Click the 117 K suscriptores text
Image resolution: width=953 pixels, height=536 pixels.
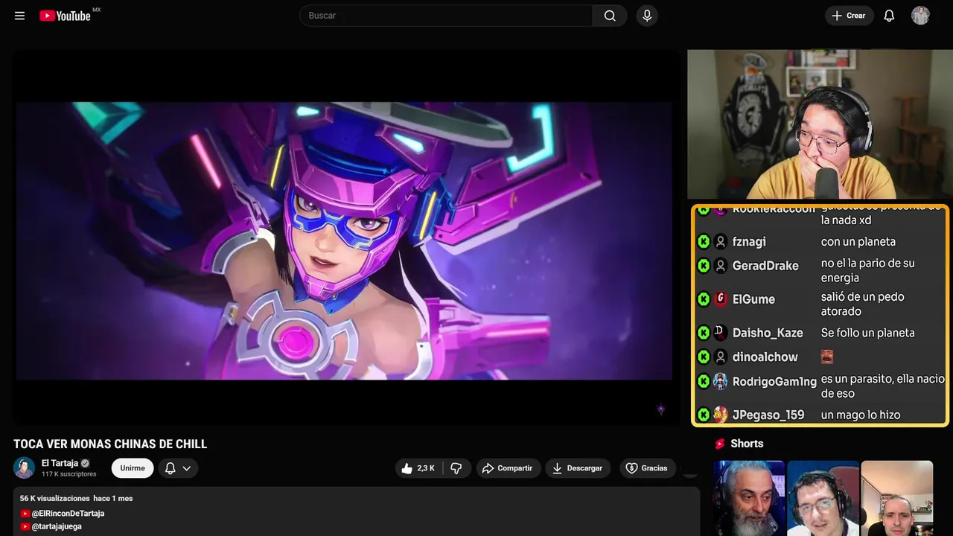click(69, 474)
